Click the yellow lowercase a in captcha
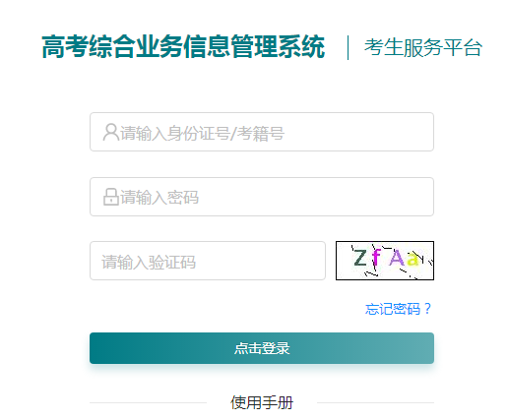This screenshot has width=508, height=420. pos(412,259)
